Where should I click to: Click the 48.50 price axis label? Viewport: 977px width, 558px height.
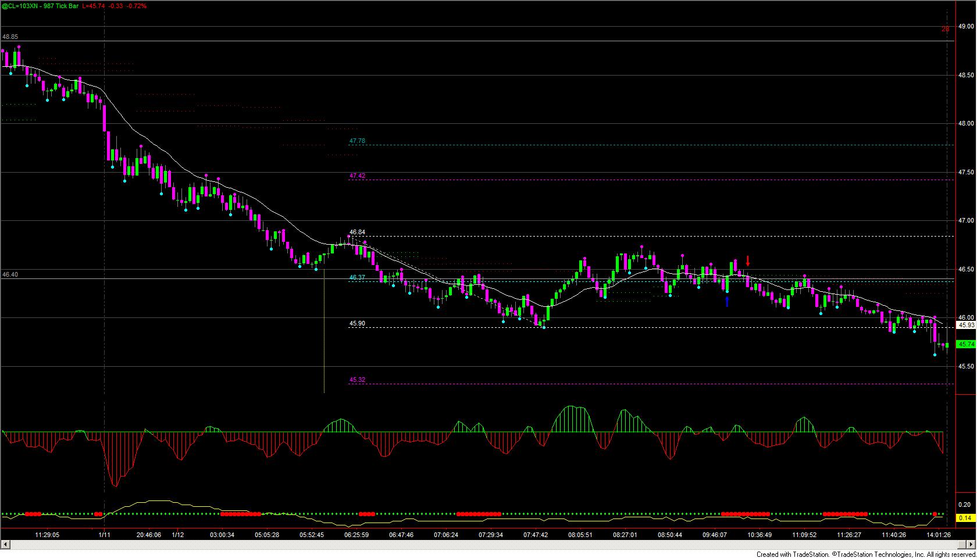click(x=967, y=75)
